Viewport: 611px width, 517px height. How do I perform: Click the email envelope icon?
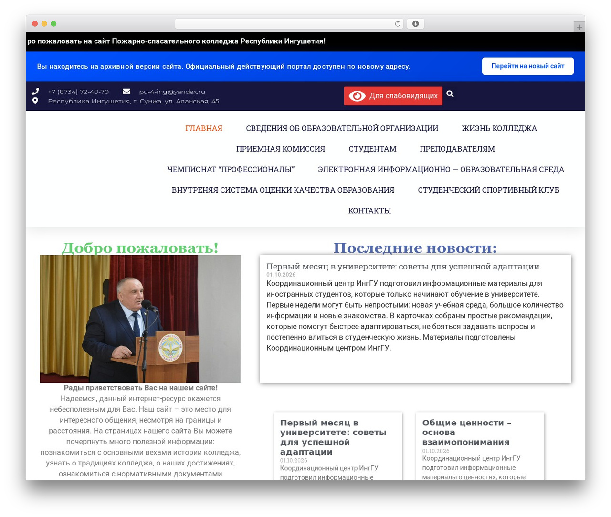point(126,92)
